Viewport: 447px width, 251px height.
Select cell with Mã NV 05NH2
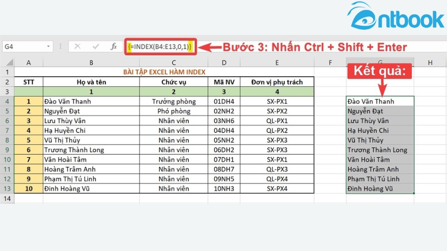[x=224, y=140]
